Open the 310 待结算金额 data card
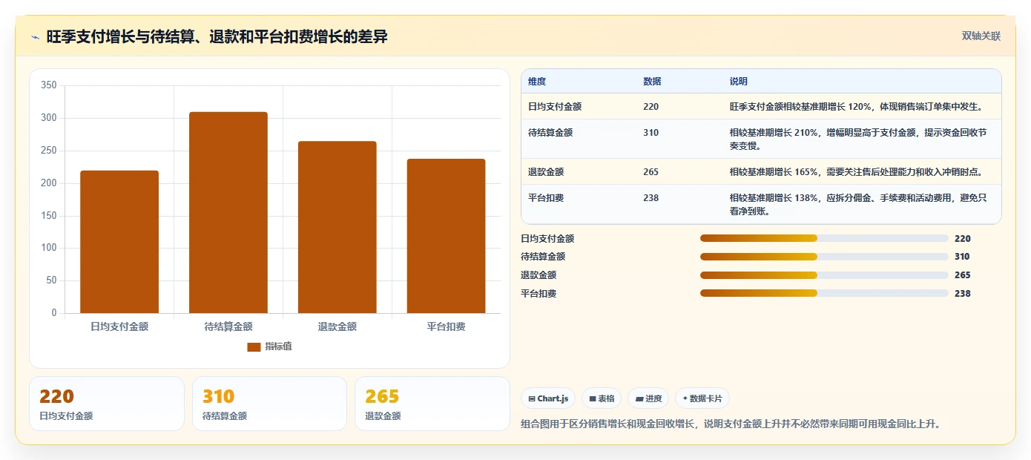The image size is (1031, 460). pyautogui.click(x=269, y=404)
